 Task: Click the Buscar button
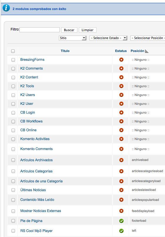pyautogui.click(x=69, y=30)
